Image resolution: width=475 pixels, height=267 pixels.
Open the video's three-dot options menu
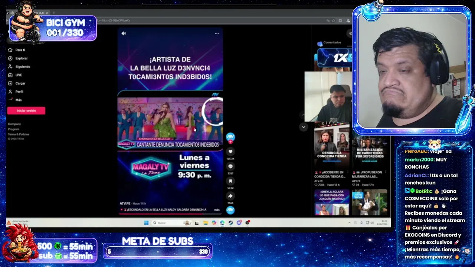click(x=217, y=33)
